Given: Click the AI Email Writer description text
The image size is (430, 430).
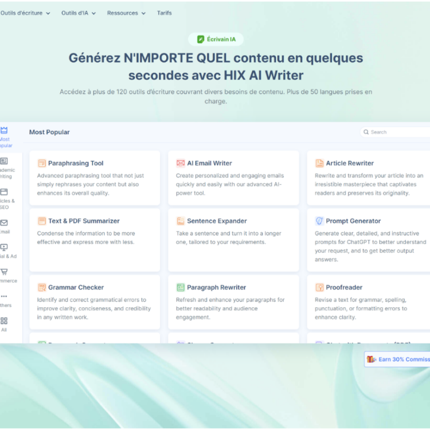Looking at the screenshot, I should click(x=230, y=184).
